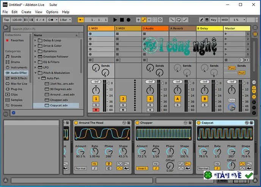
Task: Click the Tap tempo button
Action: pyautogui.click(x=6, y=20)
